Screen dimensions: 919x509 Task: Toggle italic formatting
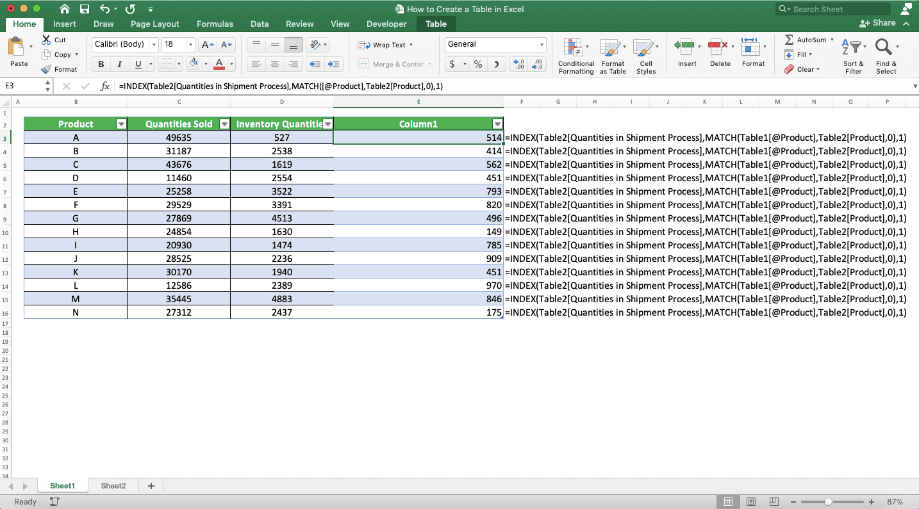click(119, 64)
